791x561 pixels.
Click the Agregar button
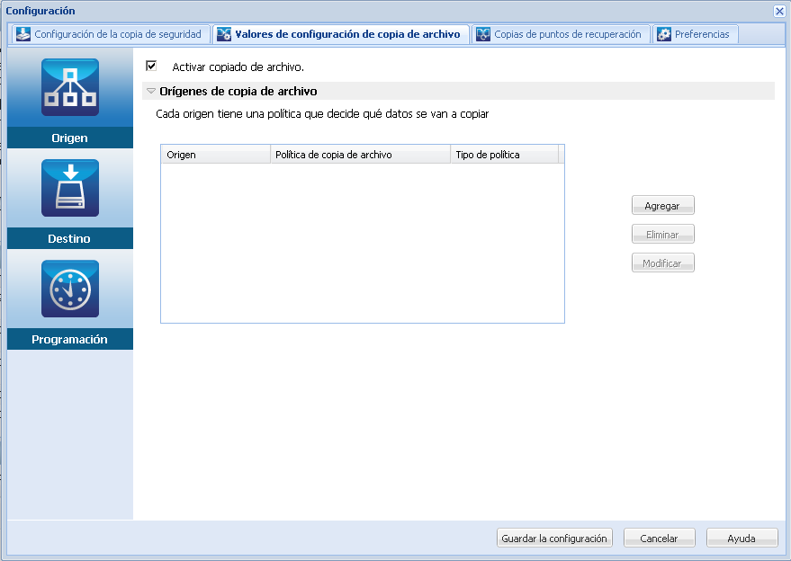click(662, 205)
